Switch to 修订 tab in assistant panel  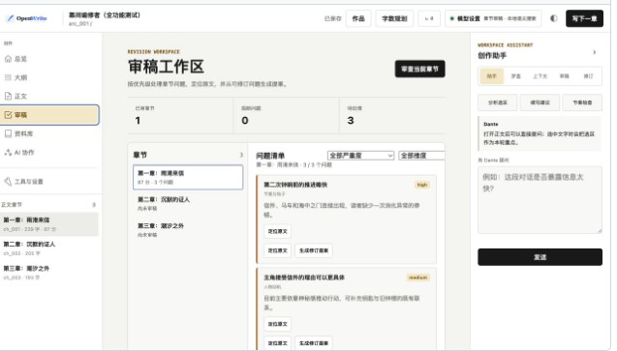pos(588,76)
